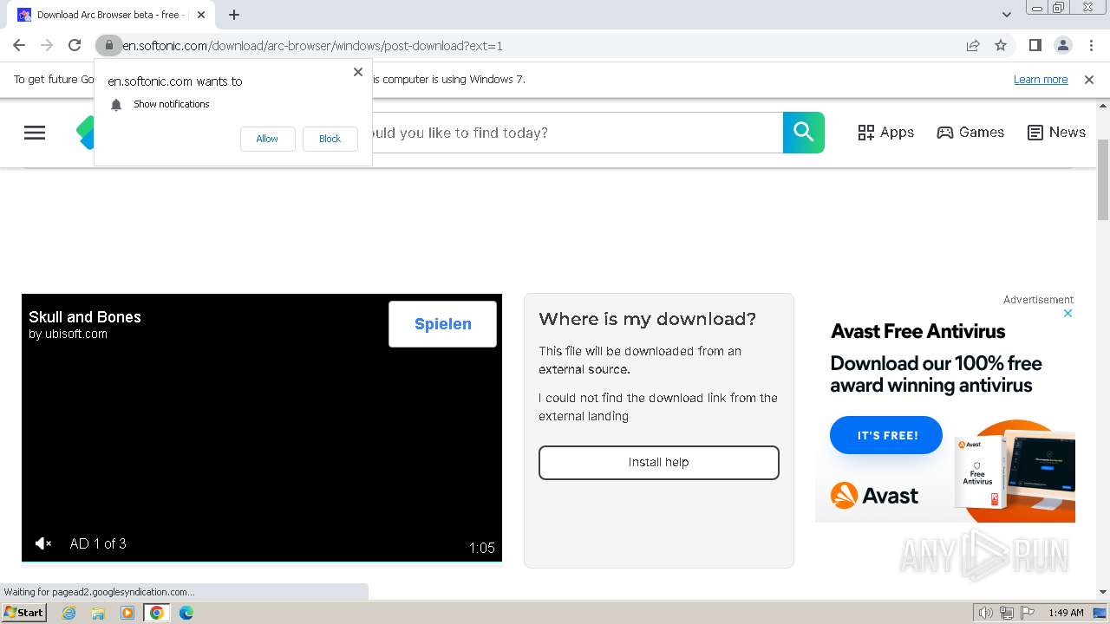Open the Action Center flag icon
This screenshot has height=624, width=1110.
(1027, 613)
